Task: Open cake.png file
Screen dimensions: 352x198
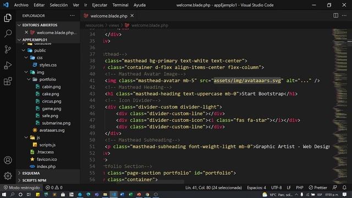Action: click(x=51, y=94)
